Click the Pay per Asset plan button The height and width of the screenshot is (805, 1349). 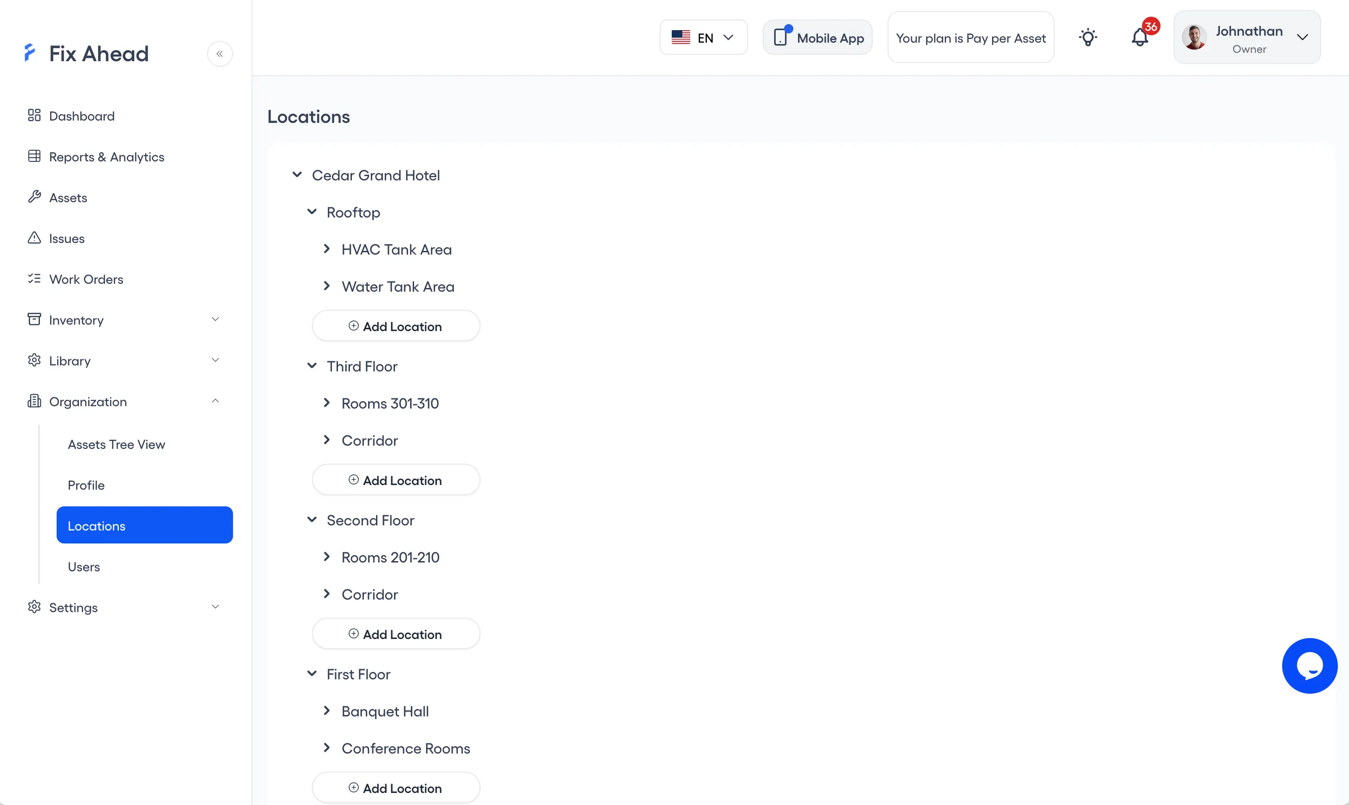coord(971,38)
